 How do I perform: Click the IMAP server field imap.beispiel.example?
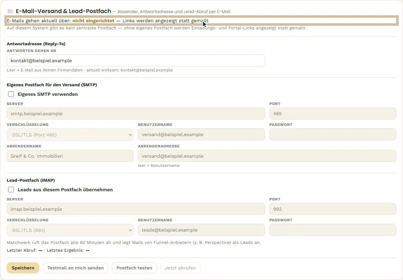coord(136,209)
